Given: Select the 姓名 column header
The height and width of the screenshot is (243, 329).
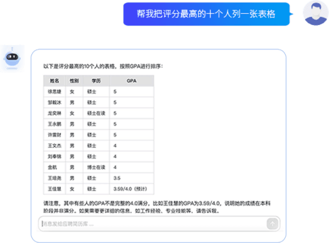Looking at the screenshot, I should [x=55, y=81].
